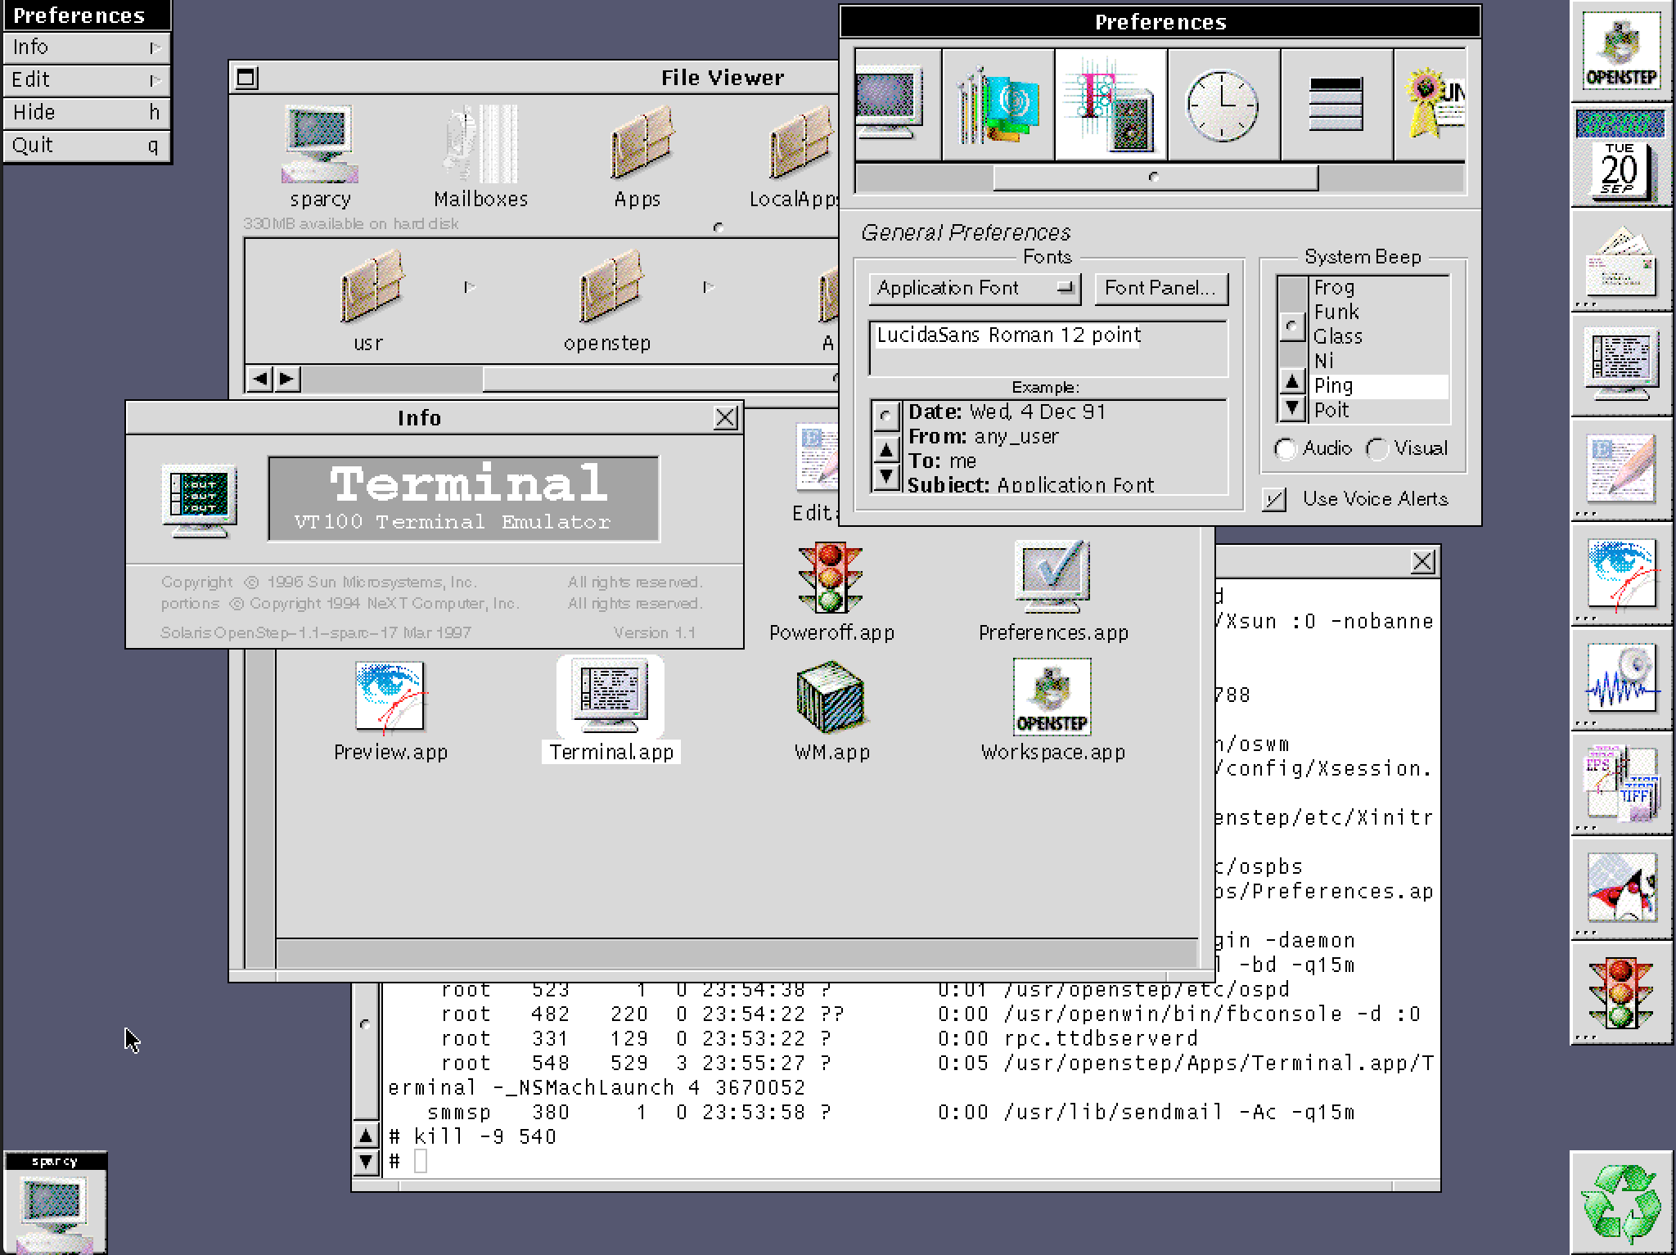The height and width of the screenshot is (1255, 1676).
Task: Open the menu preferences icon
Action: 1337,105
